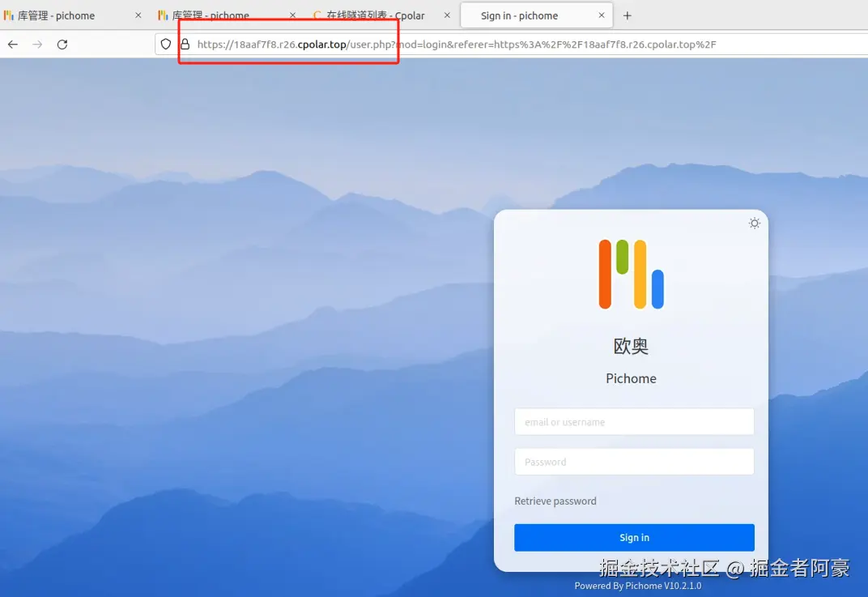Close the second 库管理 - pichome tab
Image resolution: width=868 pixels, height=597 pixels.
[x=292, y=15]
